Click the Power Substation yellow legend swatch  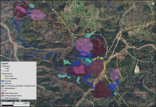(2, 79)
